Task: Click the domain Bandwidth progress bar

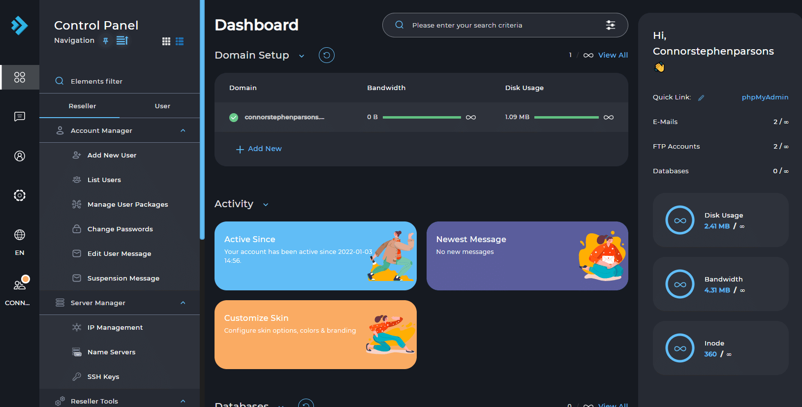Action: [x=422, y=117]
